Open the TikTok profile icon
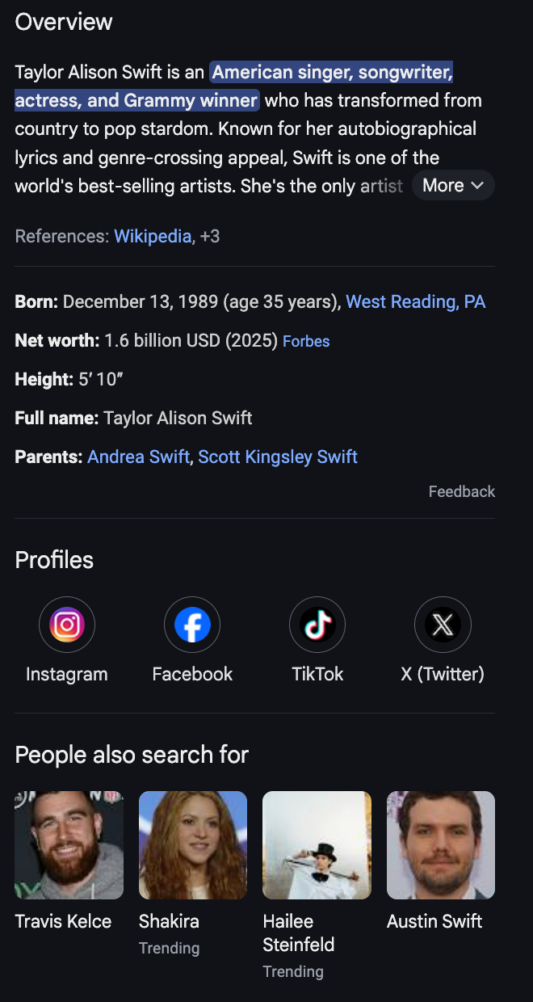The height and width of the screenshot is (1002, 533). pyautogui.click(x=317, y=624)
